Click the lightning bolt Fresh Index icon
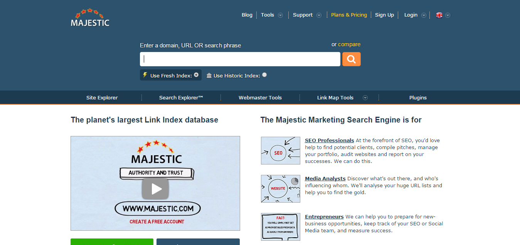This screenshot has height=245, width=520. pos(145,75)
